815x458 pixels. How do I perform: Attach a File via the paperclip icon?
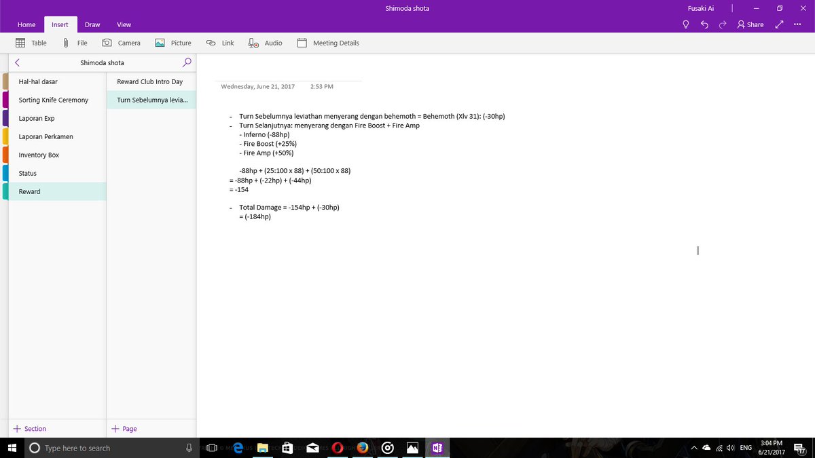pyautogui.click(x=75, y=43)
